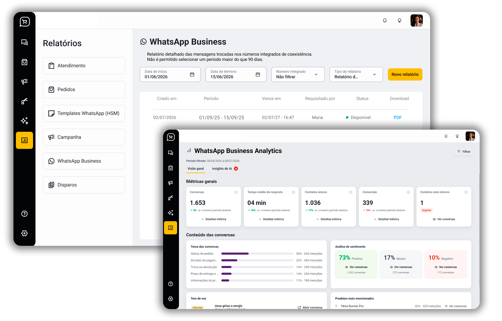Click info icon on Tempo médio de resposta card
The image size is (502, 321).
pos(293,192)
